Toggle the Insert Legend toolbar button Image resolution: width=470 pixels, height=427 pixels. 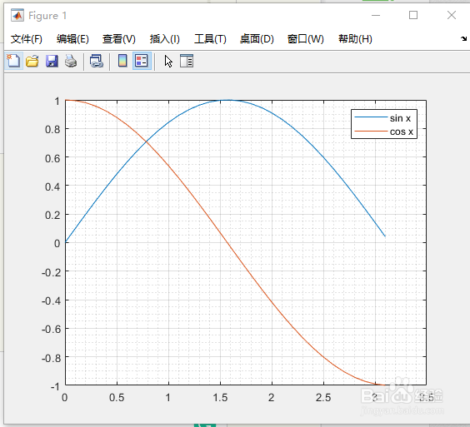click(142, 61)
